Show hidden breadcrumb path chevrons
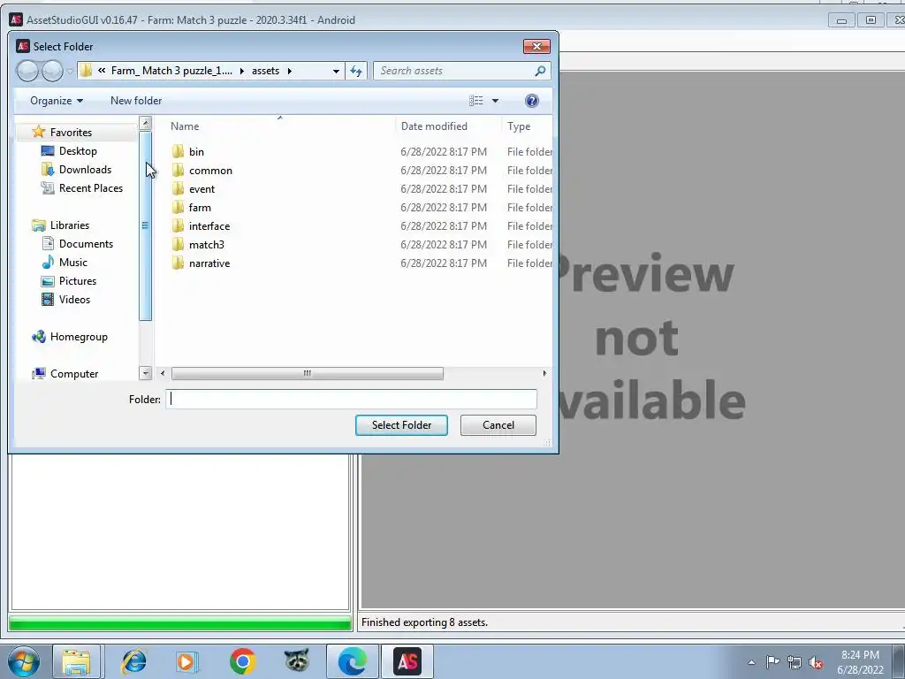The width and height of the screenshot is (905, 679). pyautogui.click(x=102, y=71)
